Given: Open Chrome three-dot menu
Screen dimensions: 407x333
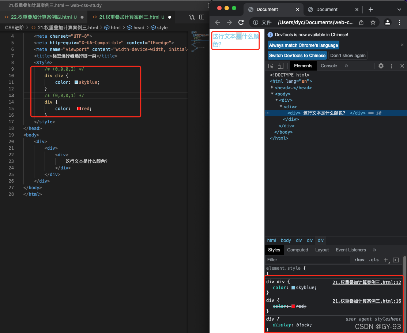Looking at the screenshot, I should pos(399,22).
